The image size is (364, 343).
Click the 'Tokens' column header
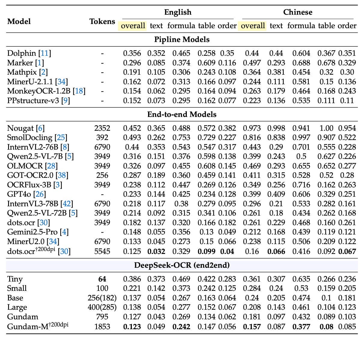coord(102,21)
